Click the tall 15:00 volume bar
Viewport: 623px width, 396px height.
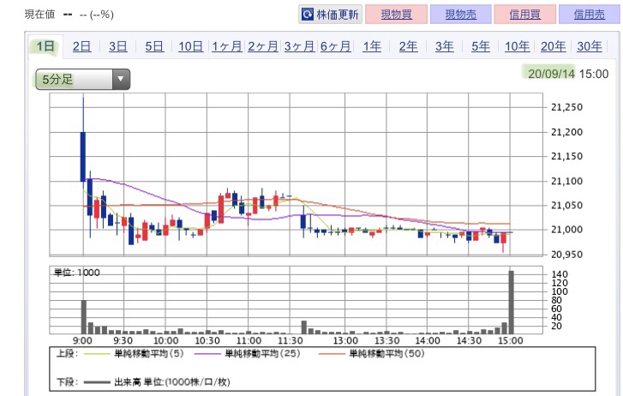[511, 303]
